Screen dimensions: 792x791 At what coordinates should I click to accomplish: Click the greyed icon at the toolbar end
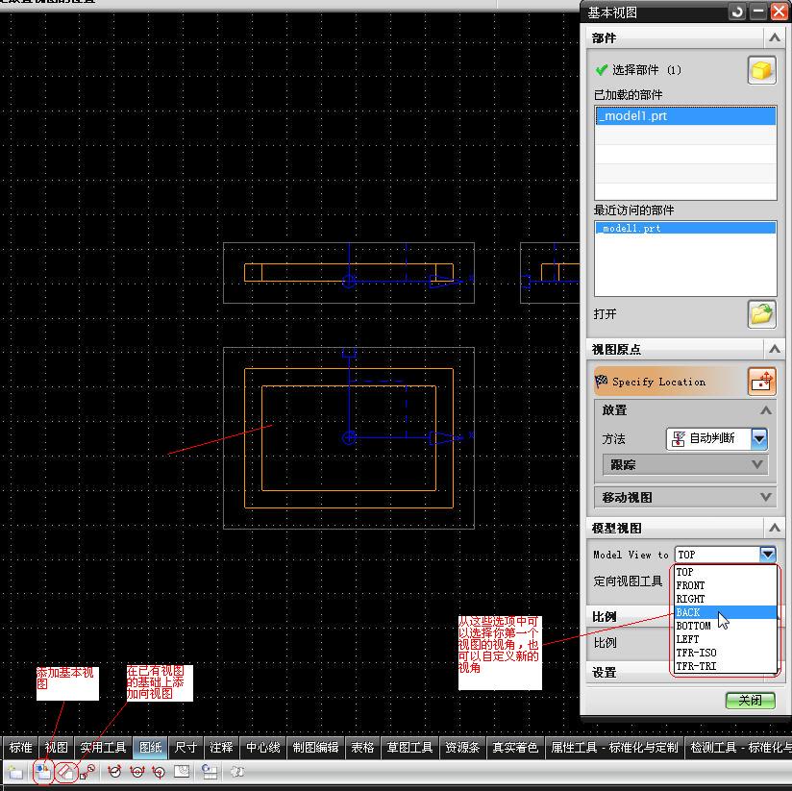coord(236,772)
